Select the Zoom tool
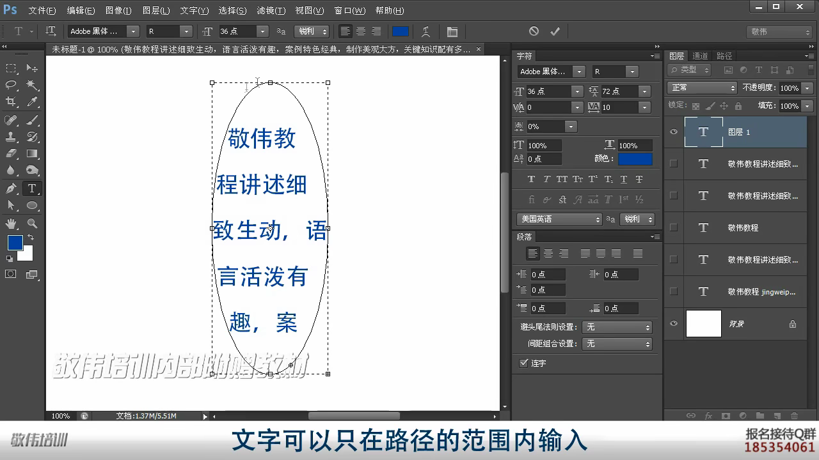 32,223
